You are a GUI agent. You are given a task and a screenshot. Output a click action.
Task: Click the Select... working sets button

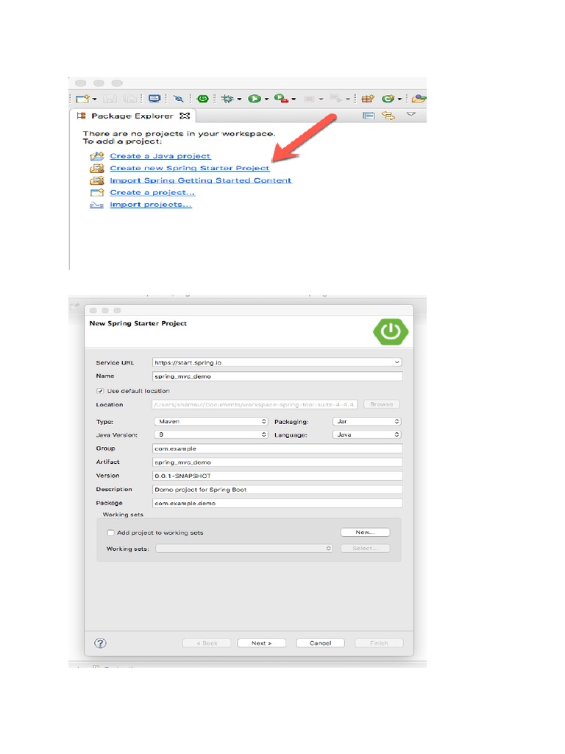point(365,548)
